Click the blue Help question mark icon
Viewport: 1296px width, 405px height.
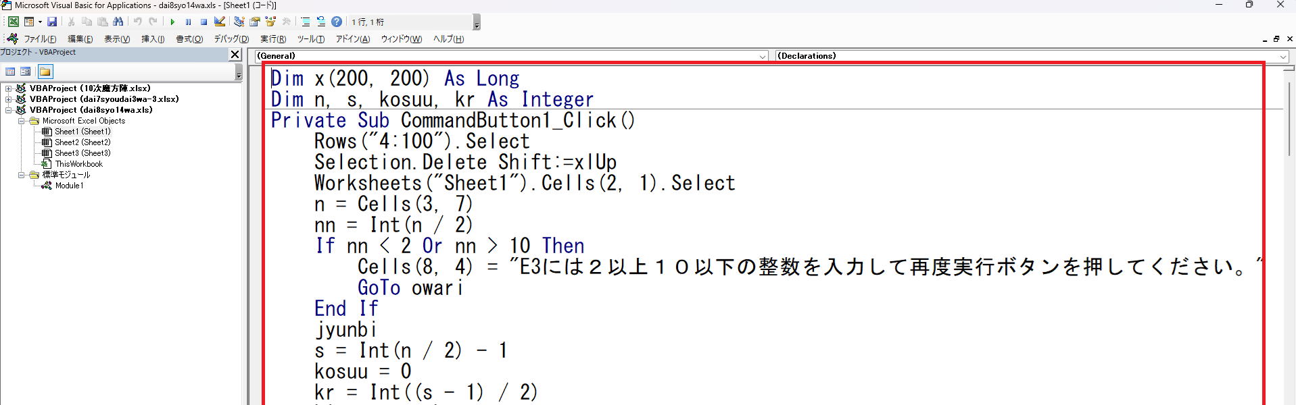337,22
